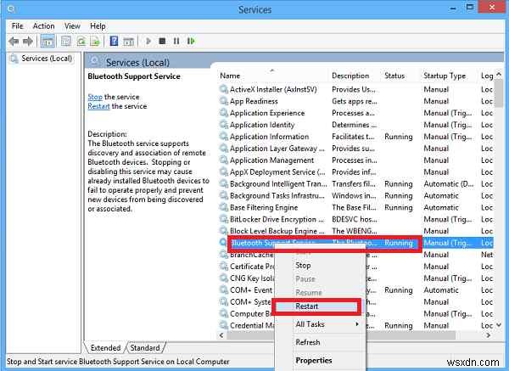
Task: Click the Properties sheet toolbar icon
Action: [x=66, y=42]
